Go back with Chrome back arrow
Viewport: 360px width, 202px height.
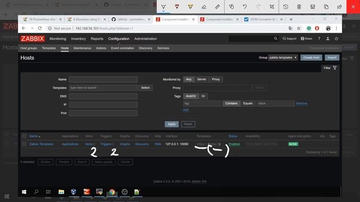pyautogui.click(x=24, y=28)
